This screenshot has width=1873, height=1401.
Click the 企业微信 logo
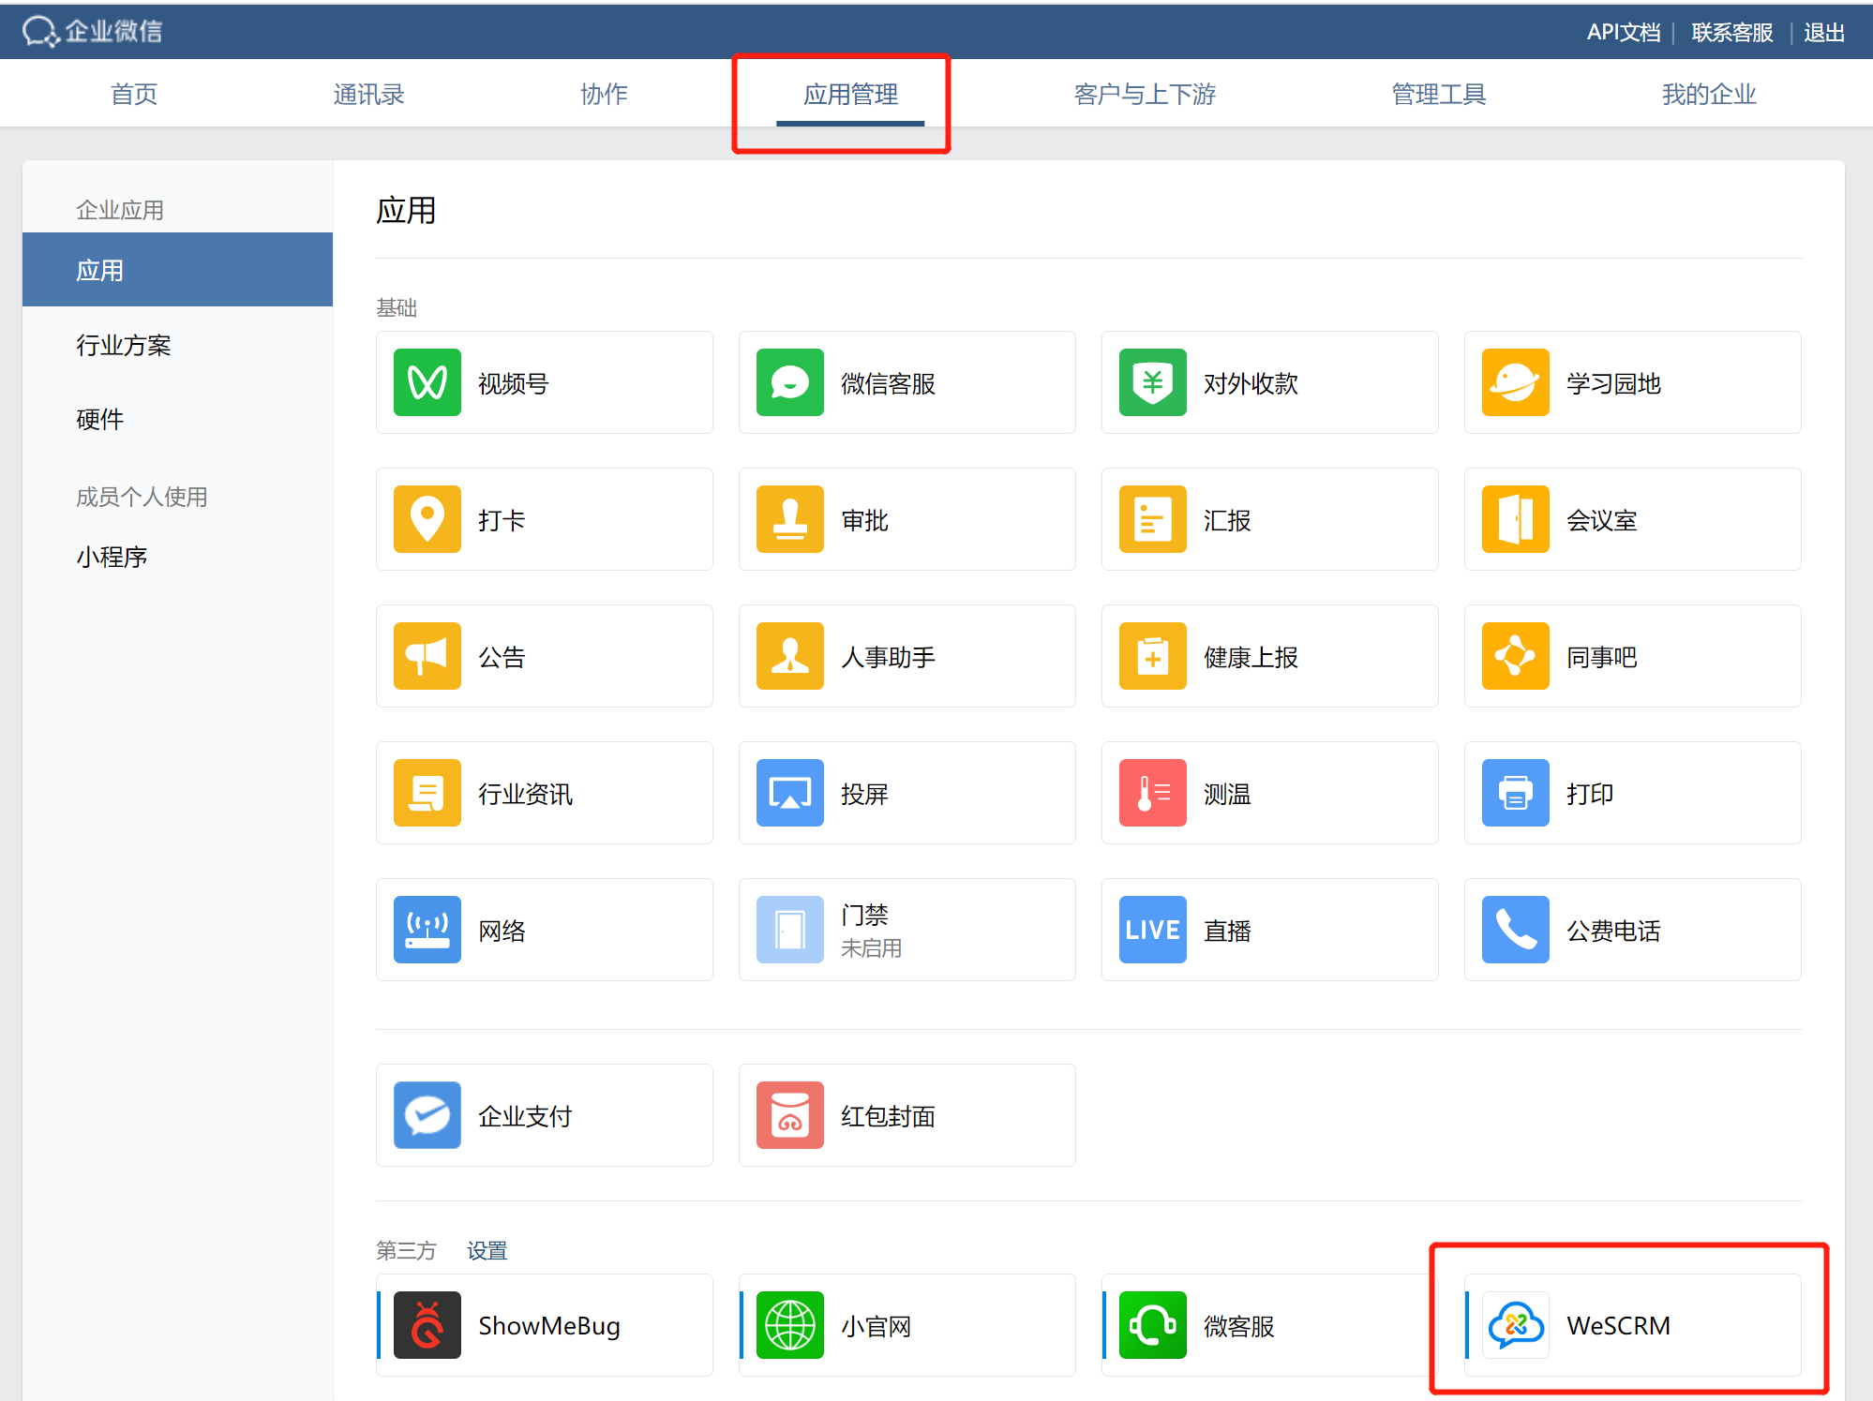tap(92, 31)
